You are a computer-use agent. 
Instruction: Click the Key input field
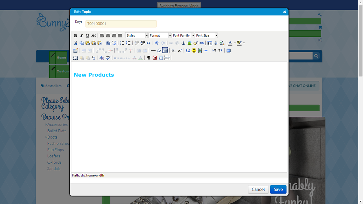(x=121, y=24)
